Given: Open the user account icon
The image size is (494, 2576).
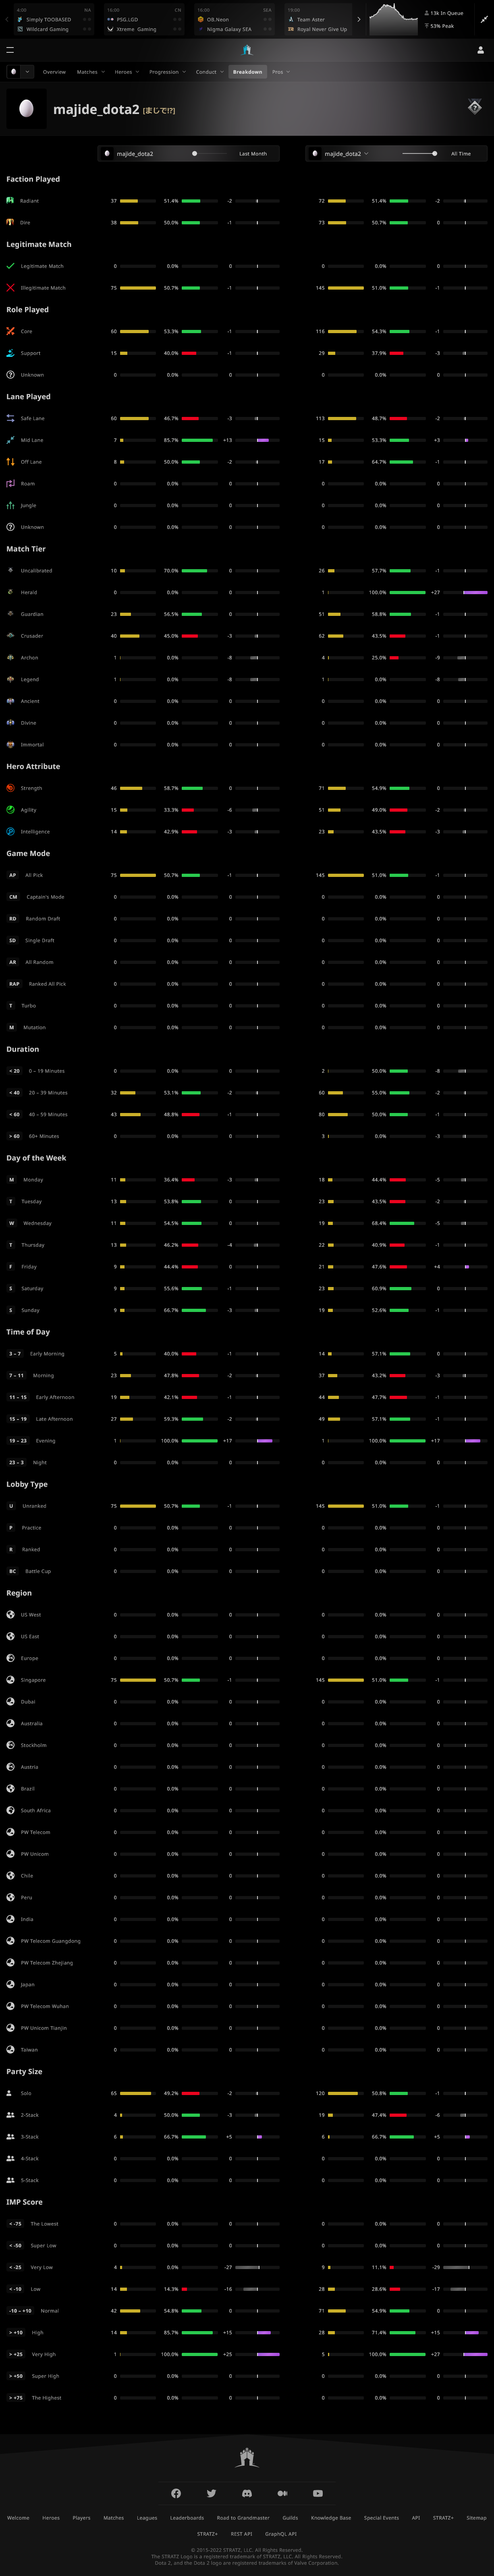Looking at the screenshot, I should click(x=480, y=49).
